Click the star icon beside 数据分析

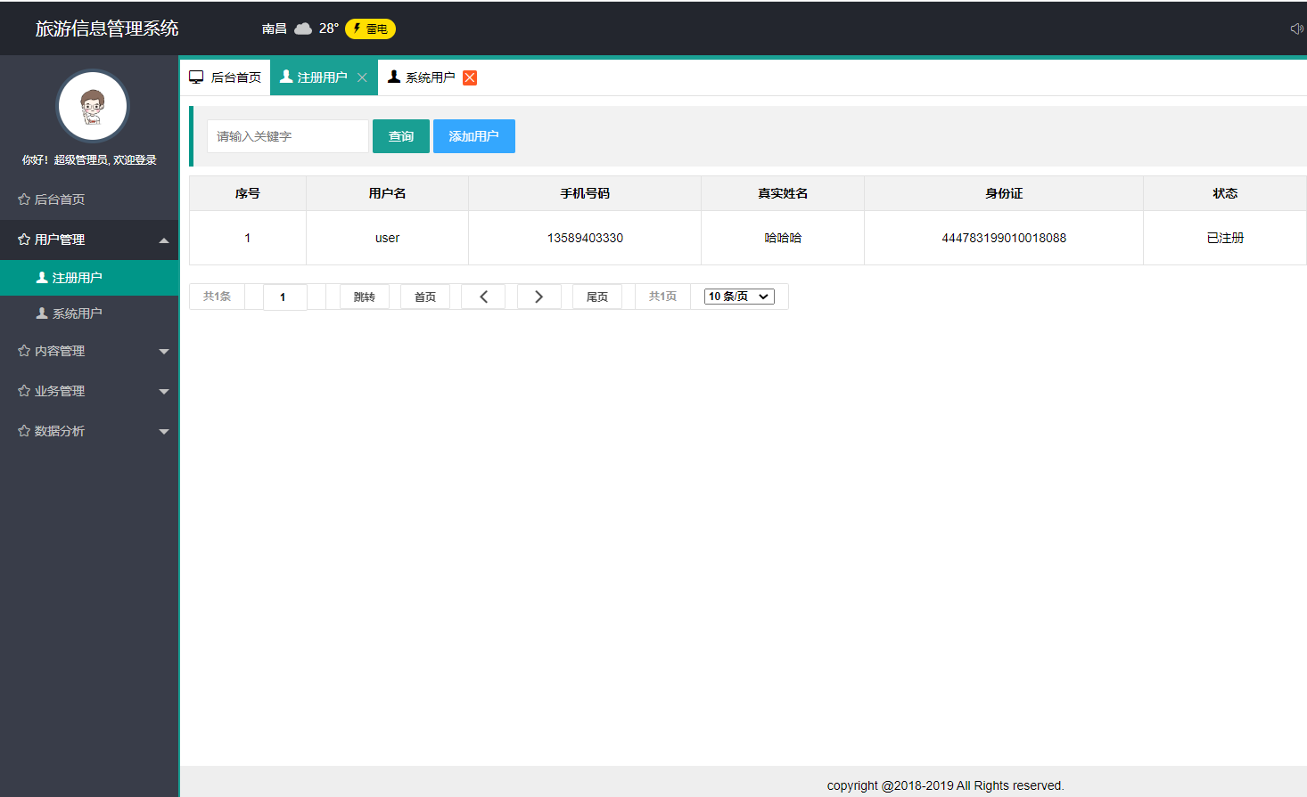24,431
